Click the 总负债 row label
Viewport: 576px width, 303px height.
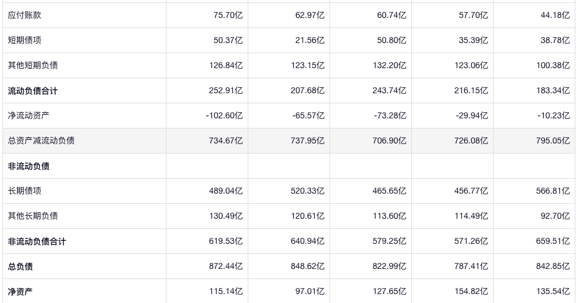tap(20, 267)
